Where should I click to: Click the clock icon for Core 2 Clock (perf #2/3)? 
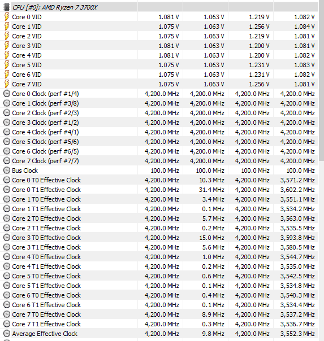click(7, 113)
